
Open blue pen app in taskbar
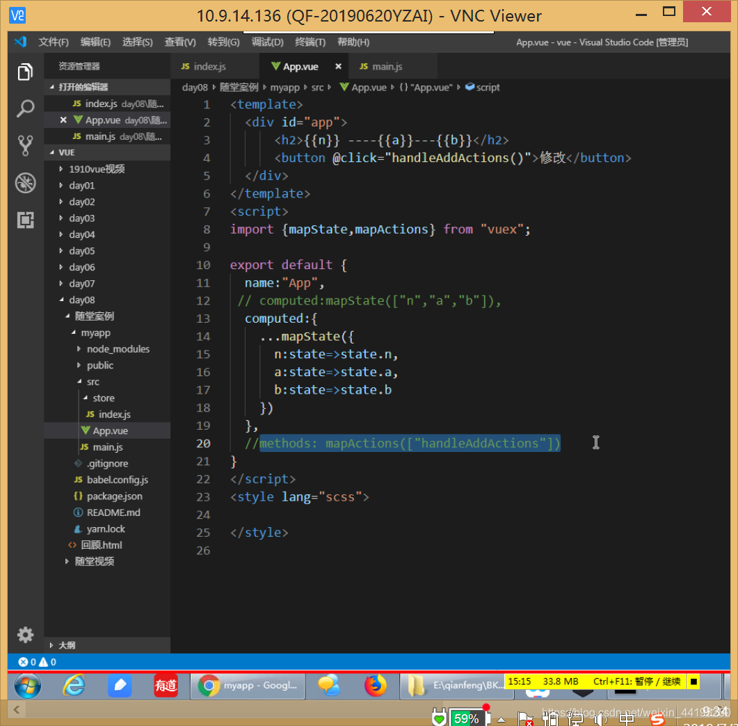[x=120, y=686]
